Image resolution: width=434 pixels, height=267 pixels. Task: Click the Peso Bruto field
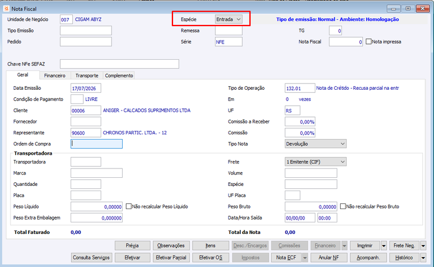(x=311, y=206)
